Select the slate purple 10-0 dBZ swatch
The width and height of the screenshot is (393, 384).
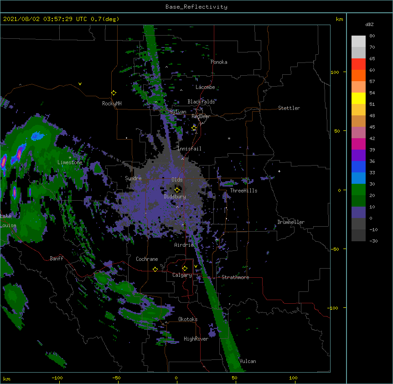click(x=358, y=213)
